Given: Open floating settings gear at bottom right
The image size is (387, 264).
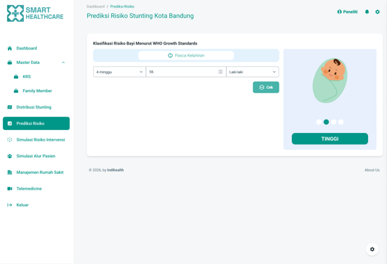Looking at the screenshot, I should pyautogui.click(x=372, y=249).
